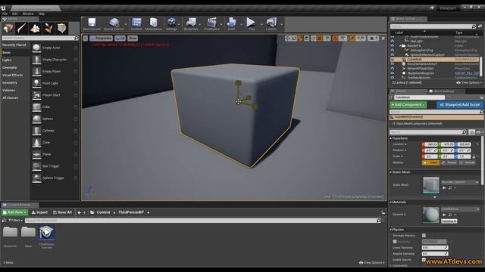Open the Build options dropdown arrow

click(241, 24)
